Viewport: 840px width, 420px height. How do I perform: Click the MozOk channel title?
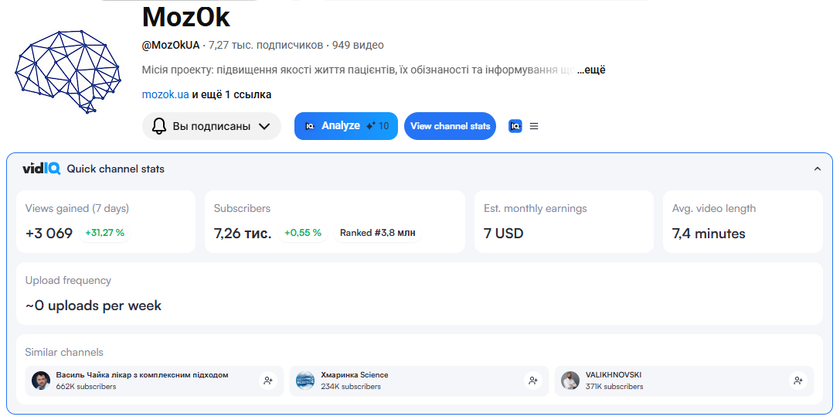[186, 17]
